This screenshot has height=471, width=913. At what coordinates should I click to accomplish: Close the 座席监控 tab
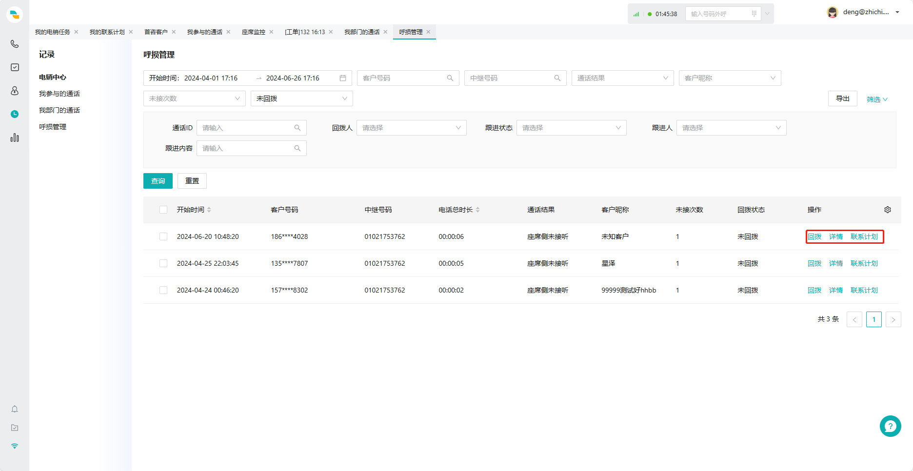pos(271,32)
